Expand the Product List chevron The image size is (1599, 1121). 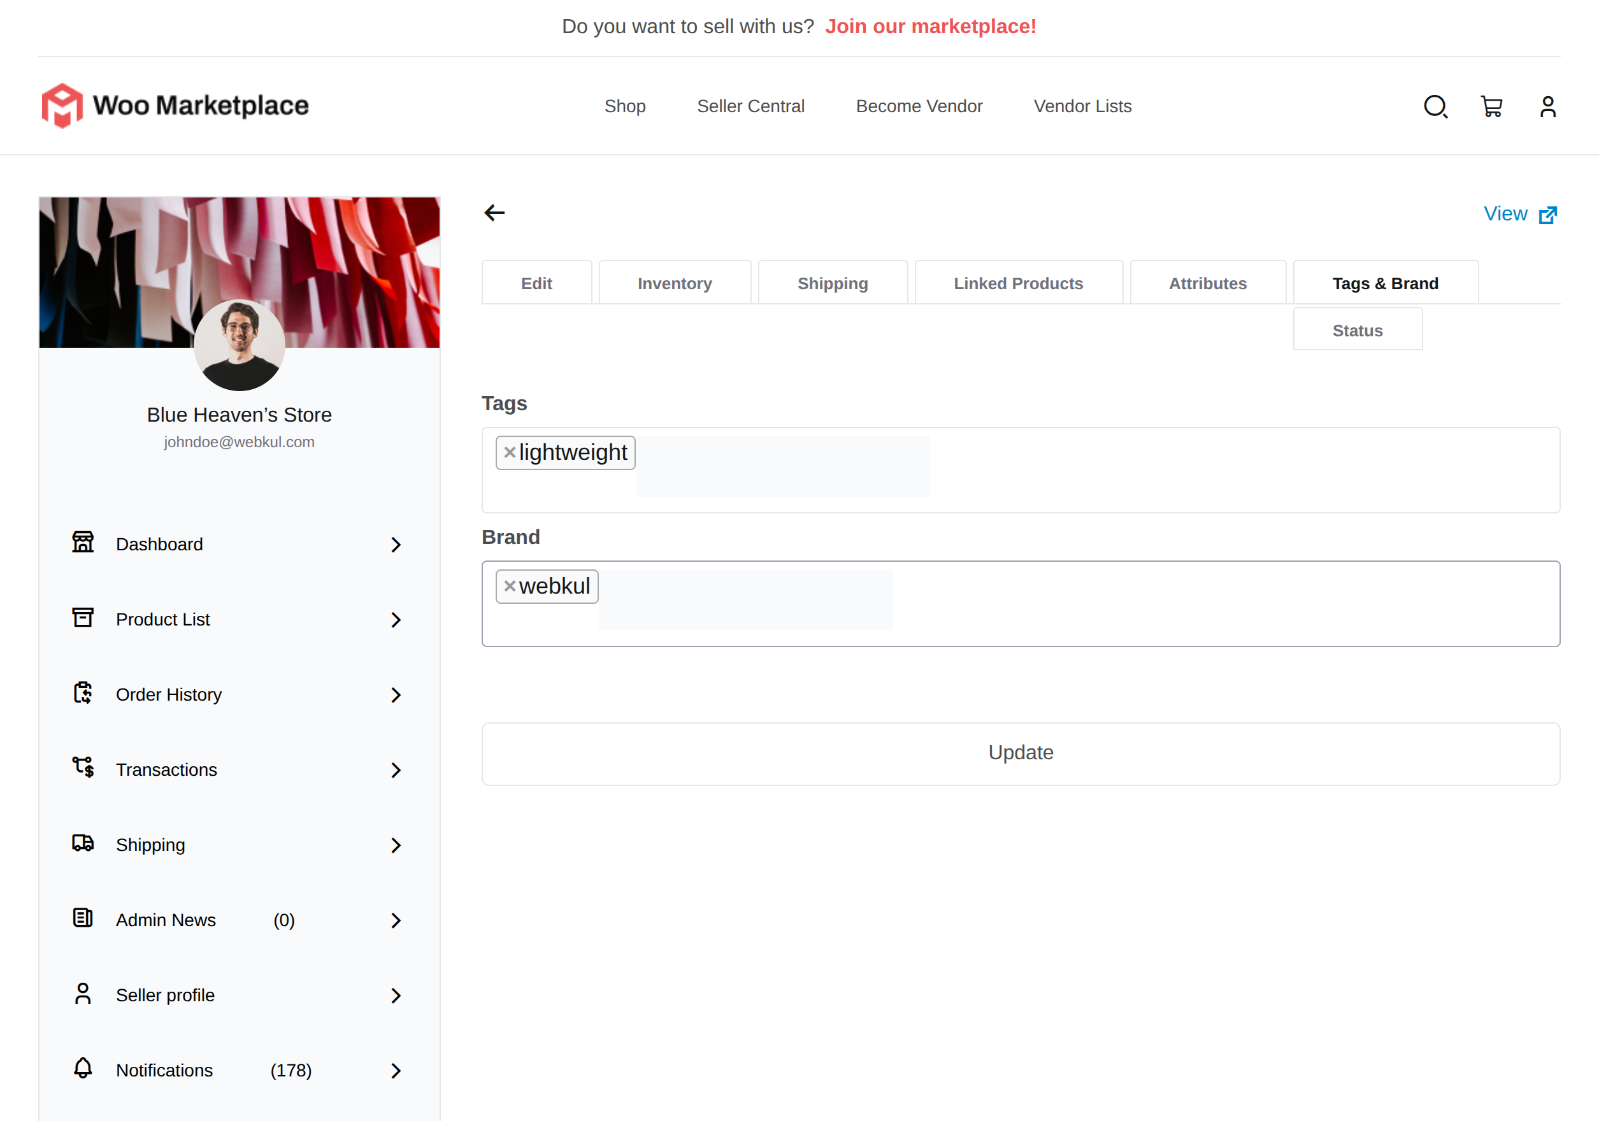click(x=396, y=620)
